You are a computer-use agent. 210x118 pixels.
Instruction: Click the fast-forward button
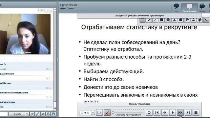[x=180, y=112]
